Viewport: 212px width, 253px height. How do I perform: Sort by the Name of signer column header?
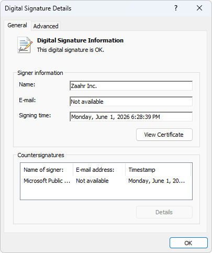pos(47,170)
